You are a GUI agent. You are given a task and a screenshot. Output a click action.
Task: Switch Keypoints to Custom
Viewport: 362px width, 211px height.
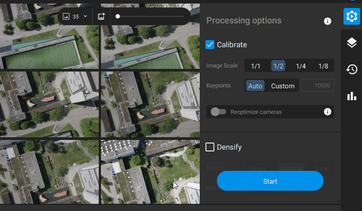coord(283,86)
